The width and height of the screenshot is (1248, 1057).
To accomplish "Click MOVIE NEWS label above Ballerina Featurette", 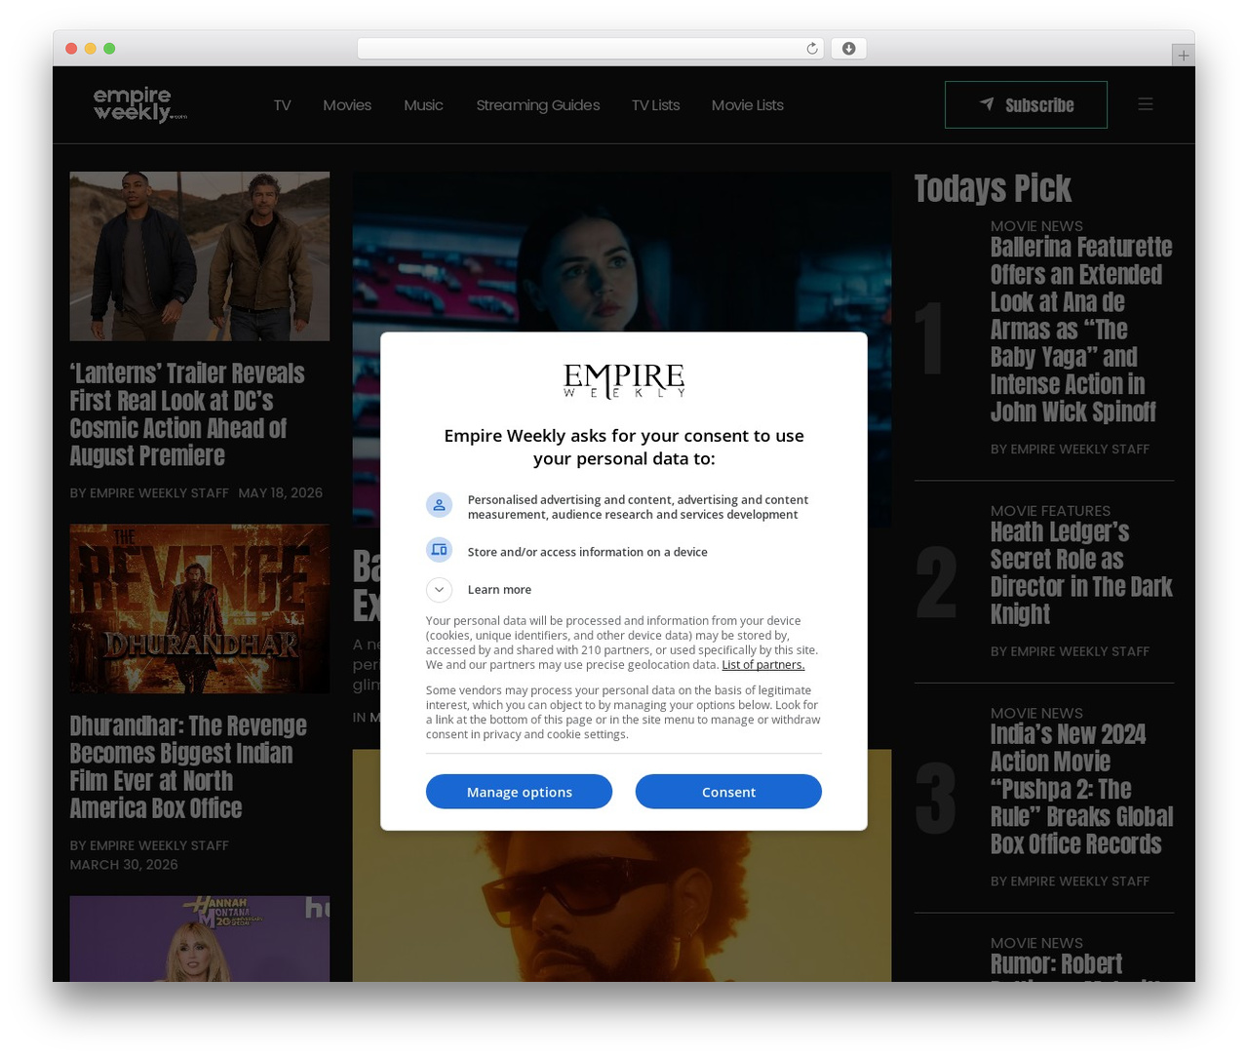I will (1036, 226).
